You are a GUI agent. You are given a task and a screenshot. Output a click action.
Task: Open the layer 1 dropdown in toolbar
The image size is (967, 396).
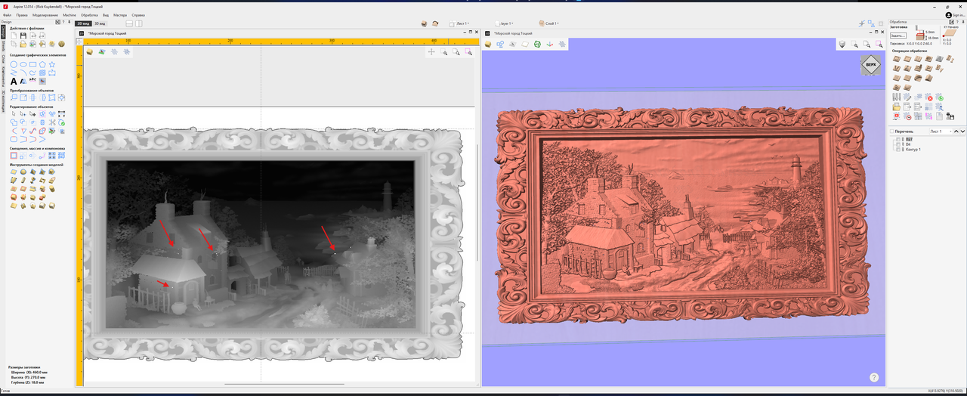click(x=505, y=23)
